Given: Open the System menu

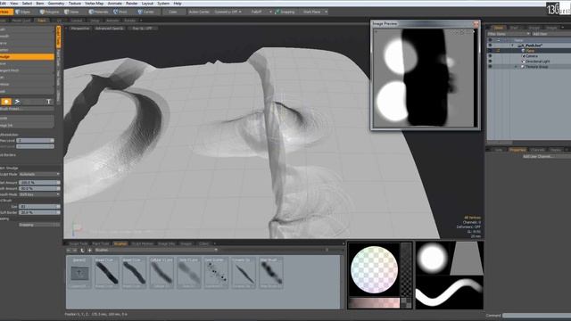Looking at the screenshot, I should click(163, 4).
